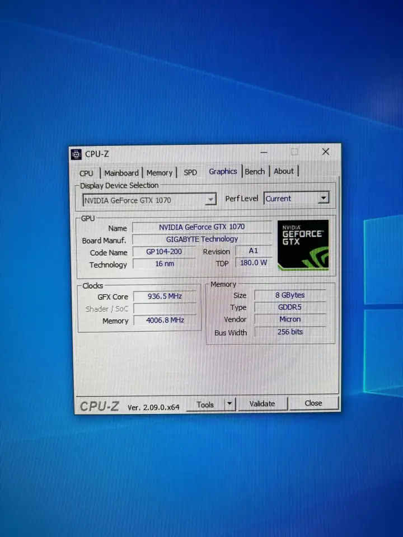
Task: Close CPU-Z with the title bar X
Action: 326,152
